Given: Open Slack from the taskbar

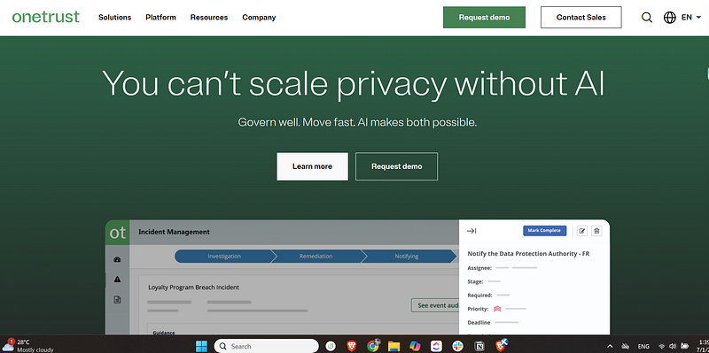Looking at the screenshot, I should (457, 346).
